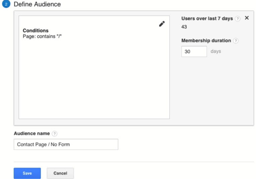This screenshot has height=179, width=256.
Task: Click the pencil icon to edit conditions
Action: 162,24
